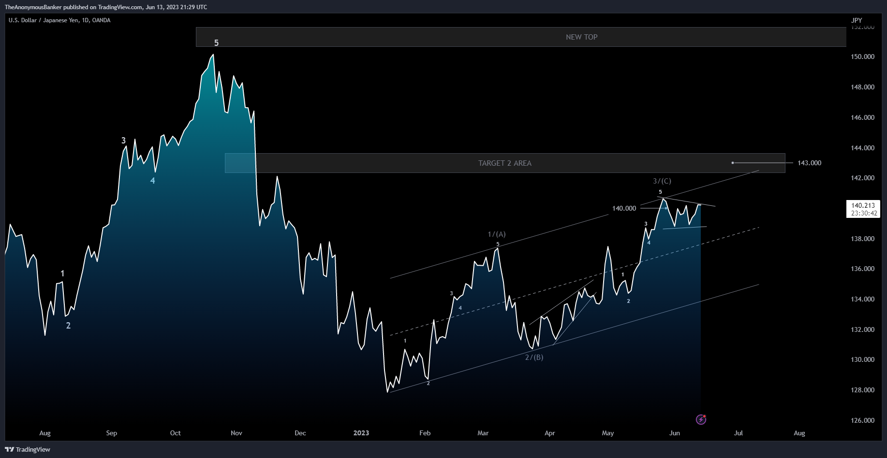Click the Feb label on the time axis
Screen dimensions: 887x458
[x=425, y=433]
